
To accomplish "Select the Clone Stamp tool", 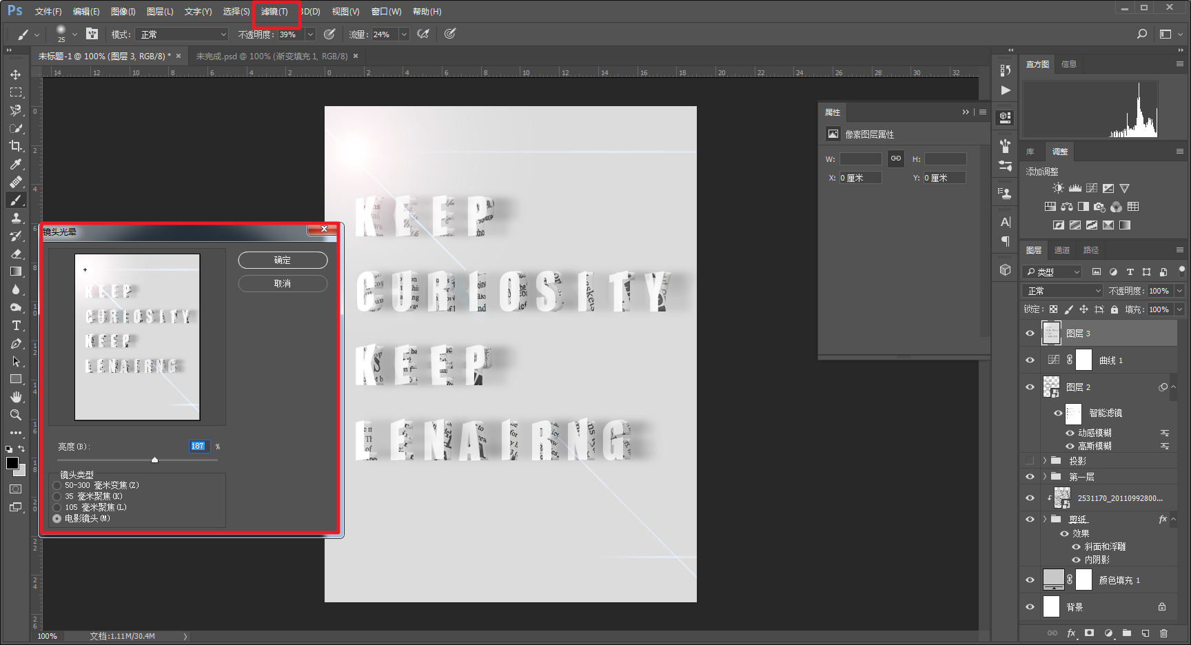I will (x=15, y=218).
